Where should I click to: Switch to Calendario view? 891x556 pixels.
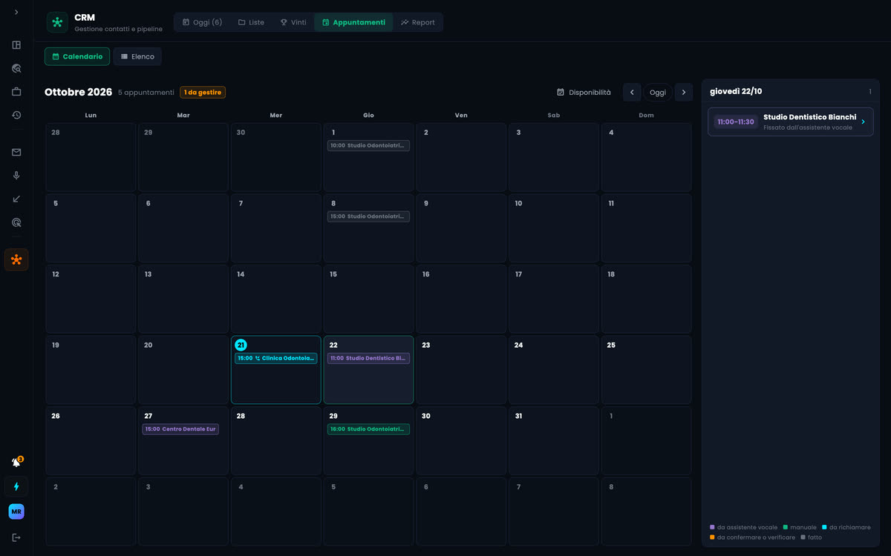pyautogui.click(x=77, y=56)
